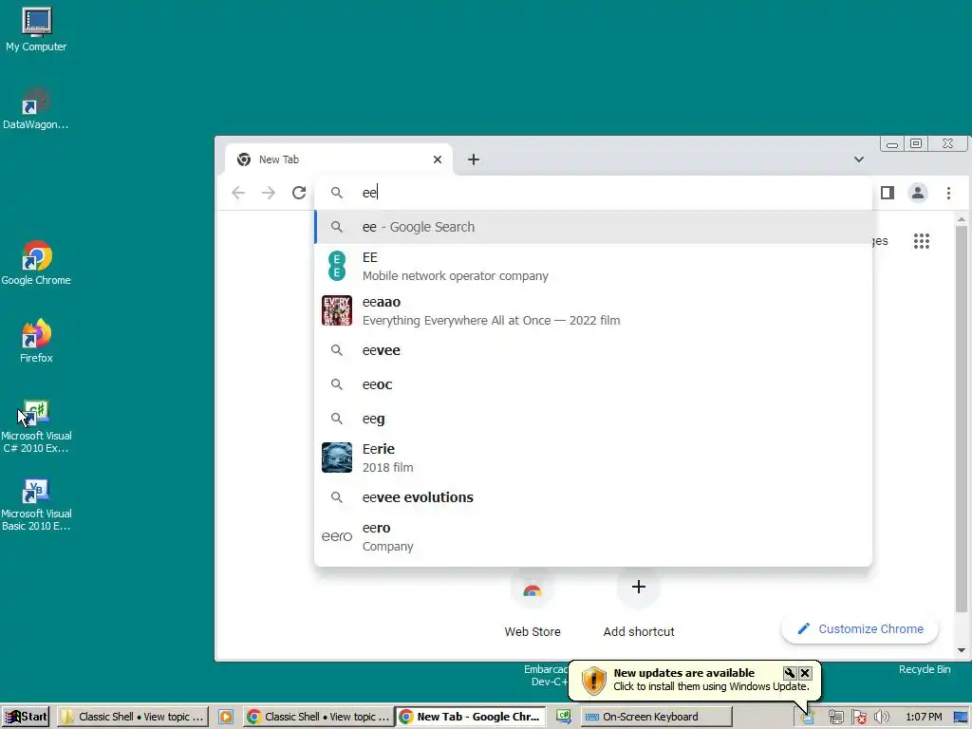
Task: Click the eeaao movie poster thumbnail
Action: (337, 310)
